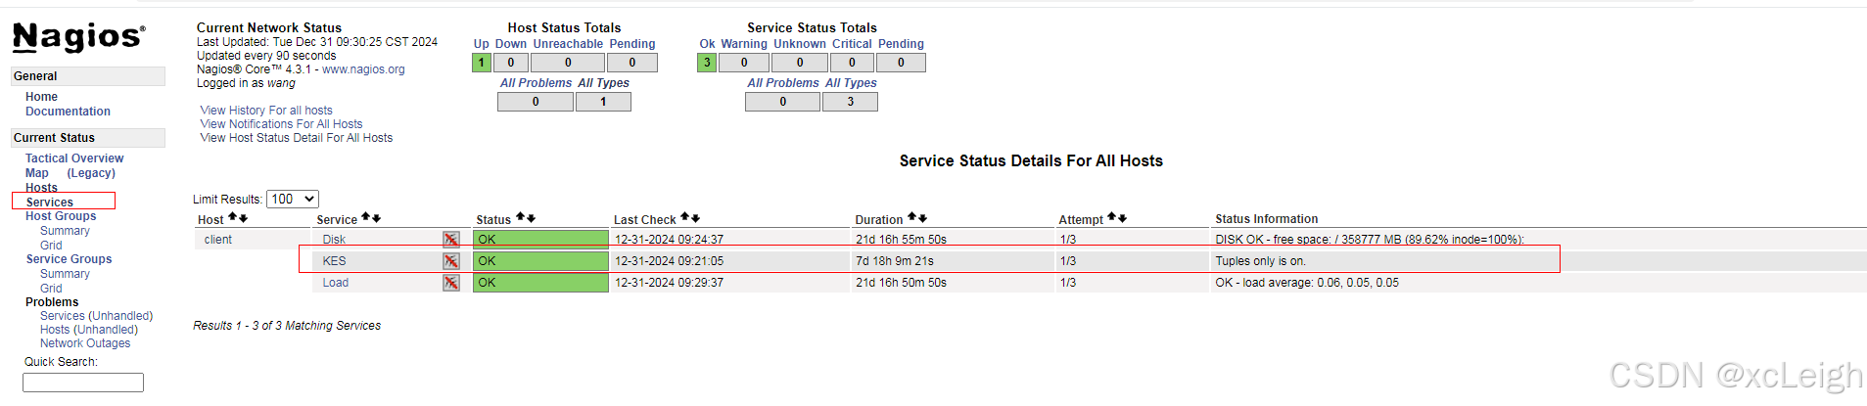Open the client host link
The image size is (1867, 406).
[218, 240]
